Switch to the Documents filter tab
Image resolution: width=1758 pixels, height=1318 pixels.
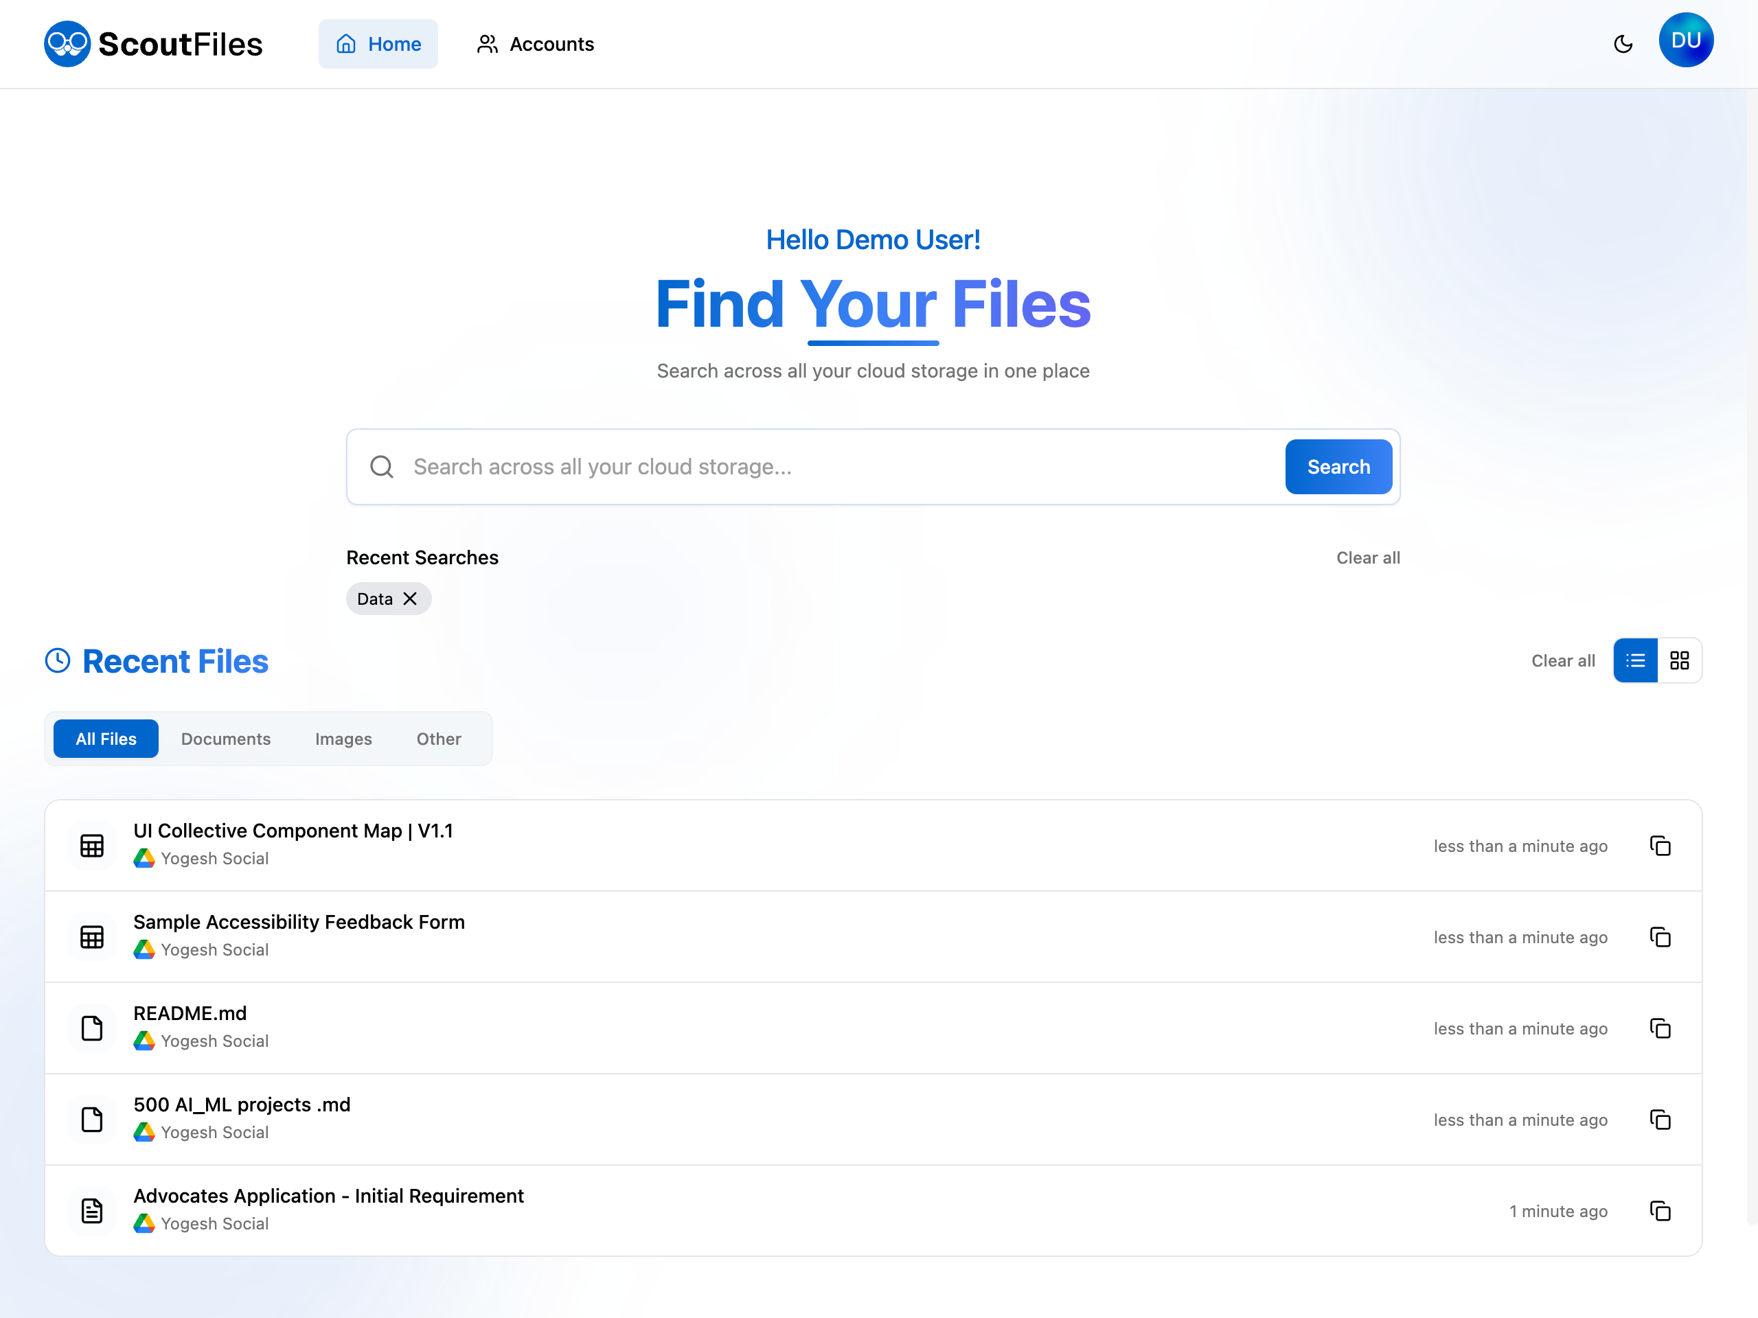[x=226, y=738]
